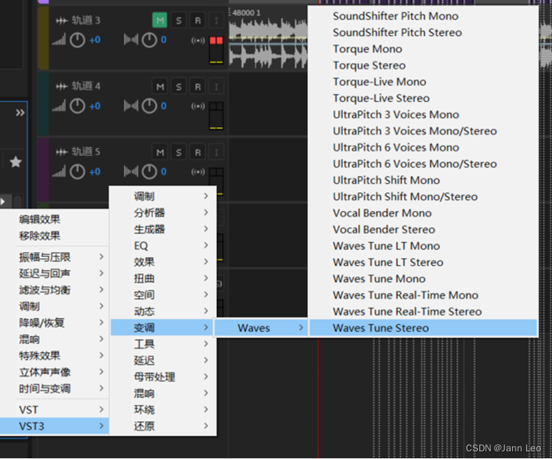552x459 pixels.
Task: Solo track 轨道 4
Action: 179,87
